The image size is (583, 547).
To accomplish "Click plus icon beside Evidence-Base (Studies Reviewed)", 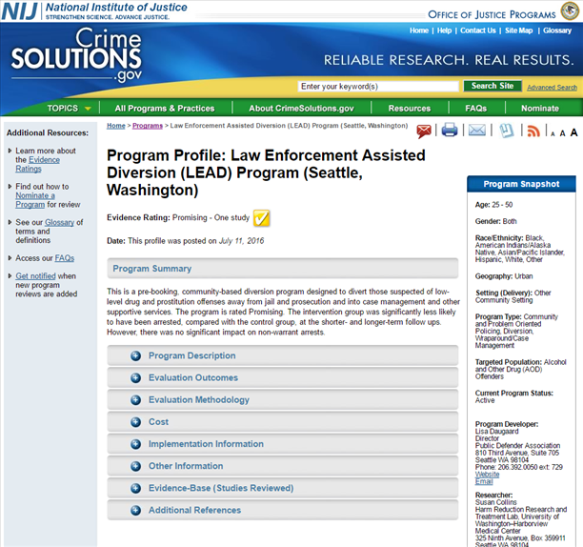I will 135,488.
